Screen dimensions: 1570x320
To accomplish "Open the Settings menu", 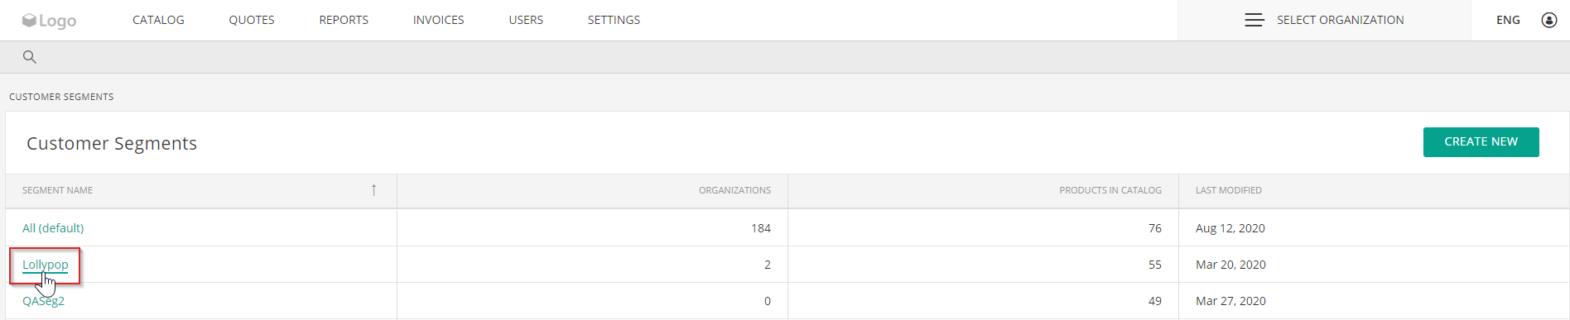I will pos(614,20).
